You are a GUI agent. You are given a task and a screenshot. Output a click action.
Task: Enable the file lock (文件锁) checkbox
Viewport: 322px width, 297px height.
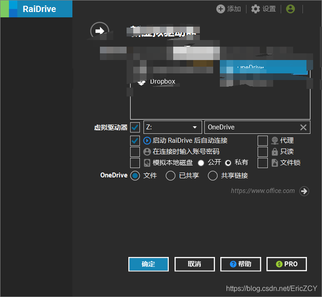[x=262, y=163]
